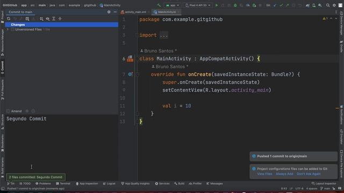This screenshot has height=193, width=344.
Task: Click commit message history clock icon
Action: tap(33, 111)
